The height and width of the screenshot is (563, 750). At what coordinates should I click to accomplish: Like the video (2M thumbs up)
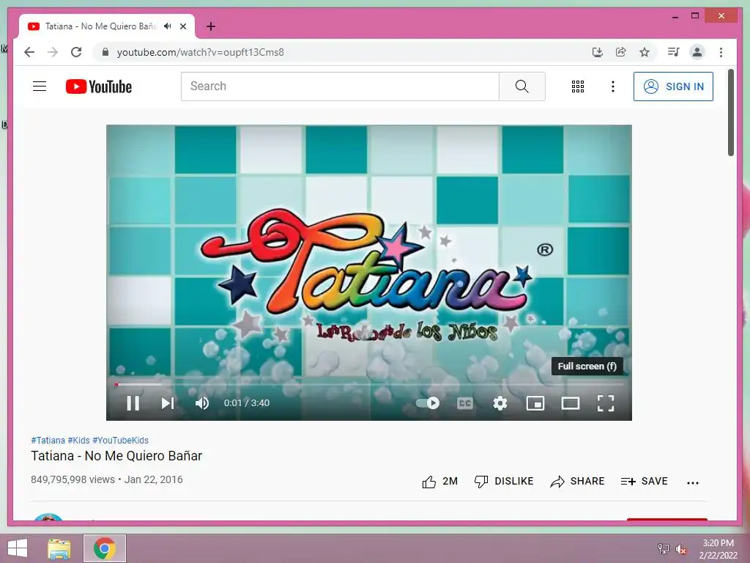point(439,481)
